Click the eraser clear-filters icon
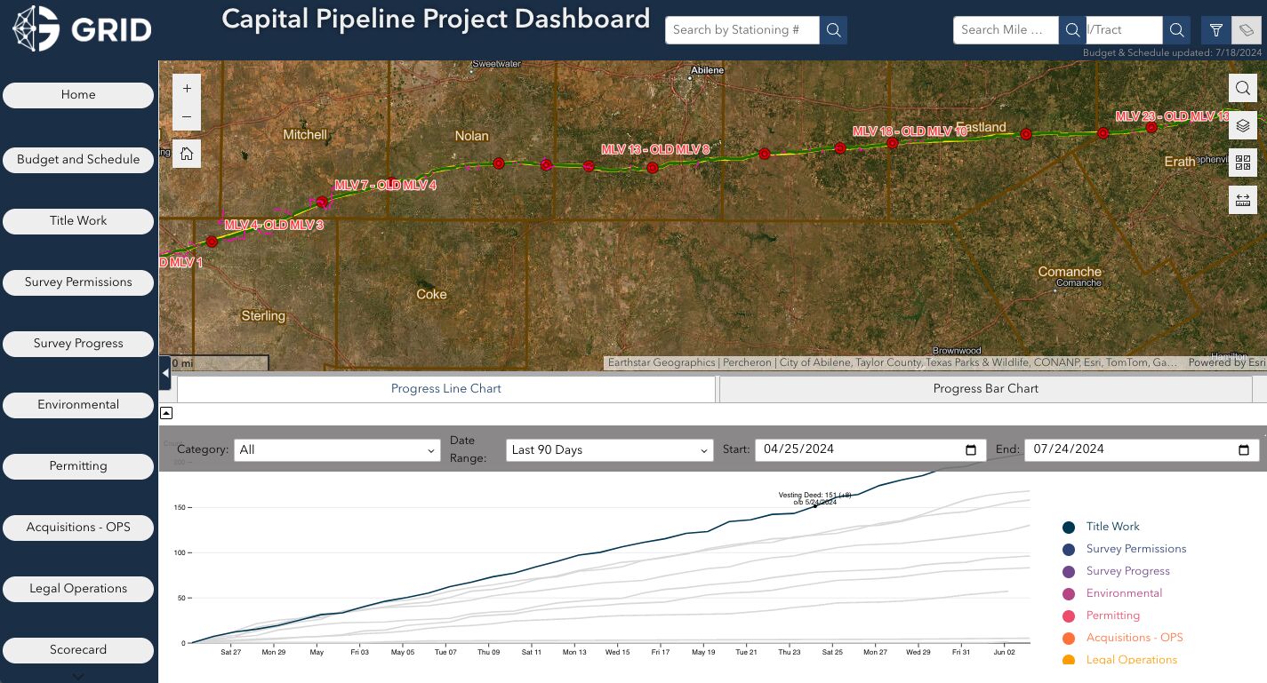This screenshot has height=683, width=1267. coord(1247,30)
